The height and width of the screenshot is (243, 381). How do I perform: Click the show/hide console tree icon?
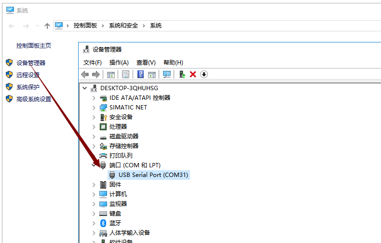[x=111, y=74]
